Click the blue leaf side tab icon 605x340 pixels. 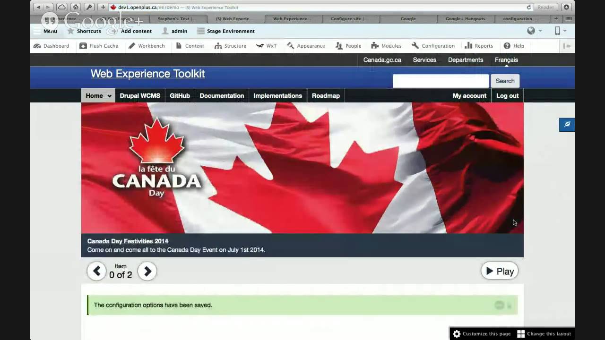click(x=567, y=125)
